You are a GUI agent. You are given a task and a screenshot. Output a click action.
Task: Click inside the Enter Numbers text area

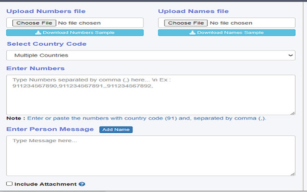tap(150, 93)
